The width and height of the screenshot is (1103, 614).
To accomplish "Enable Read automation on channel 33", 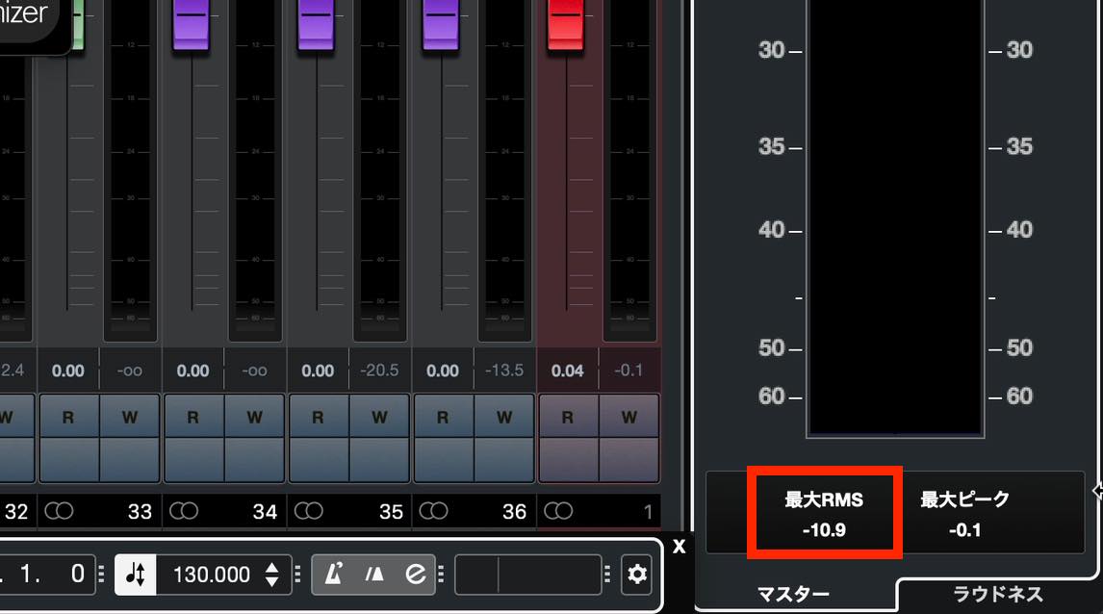I will point(68,417).
